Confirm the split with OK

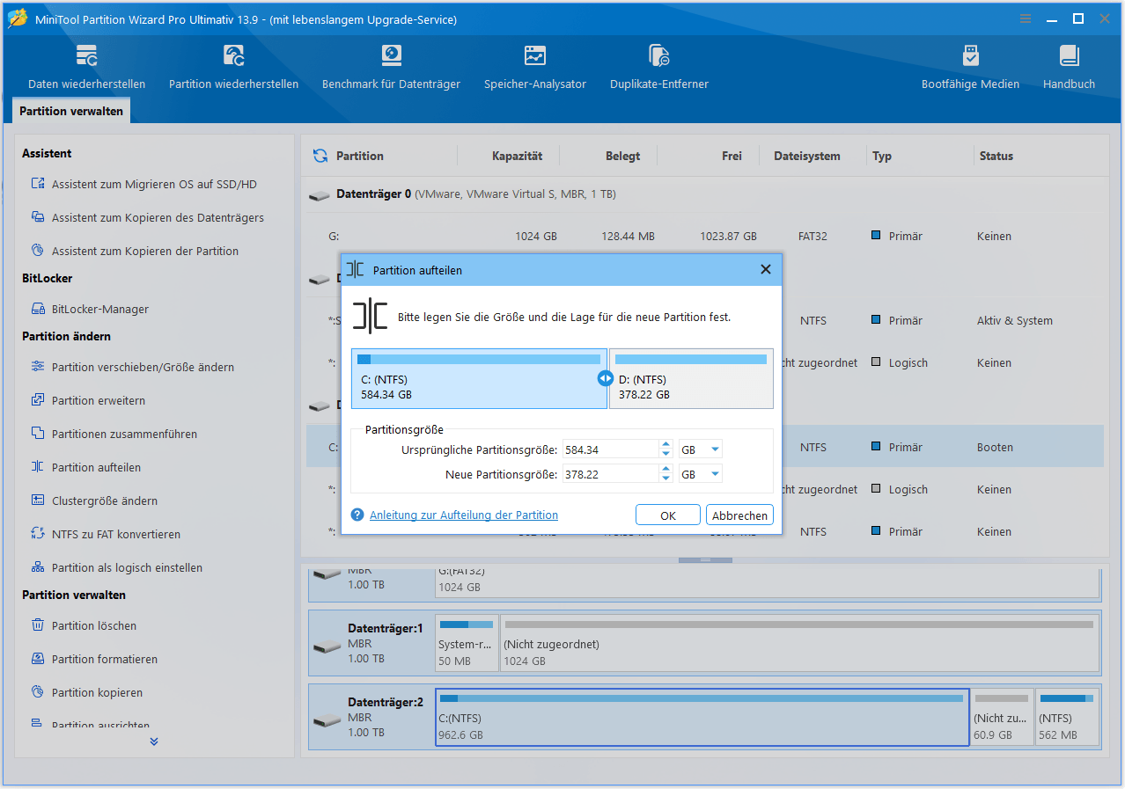[x=668, y=515]
